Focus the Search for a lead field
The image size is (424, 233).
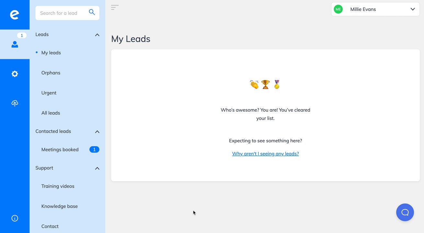[62, 13]
